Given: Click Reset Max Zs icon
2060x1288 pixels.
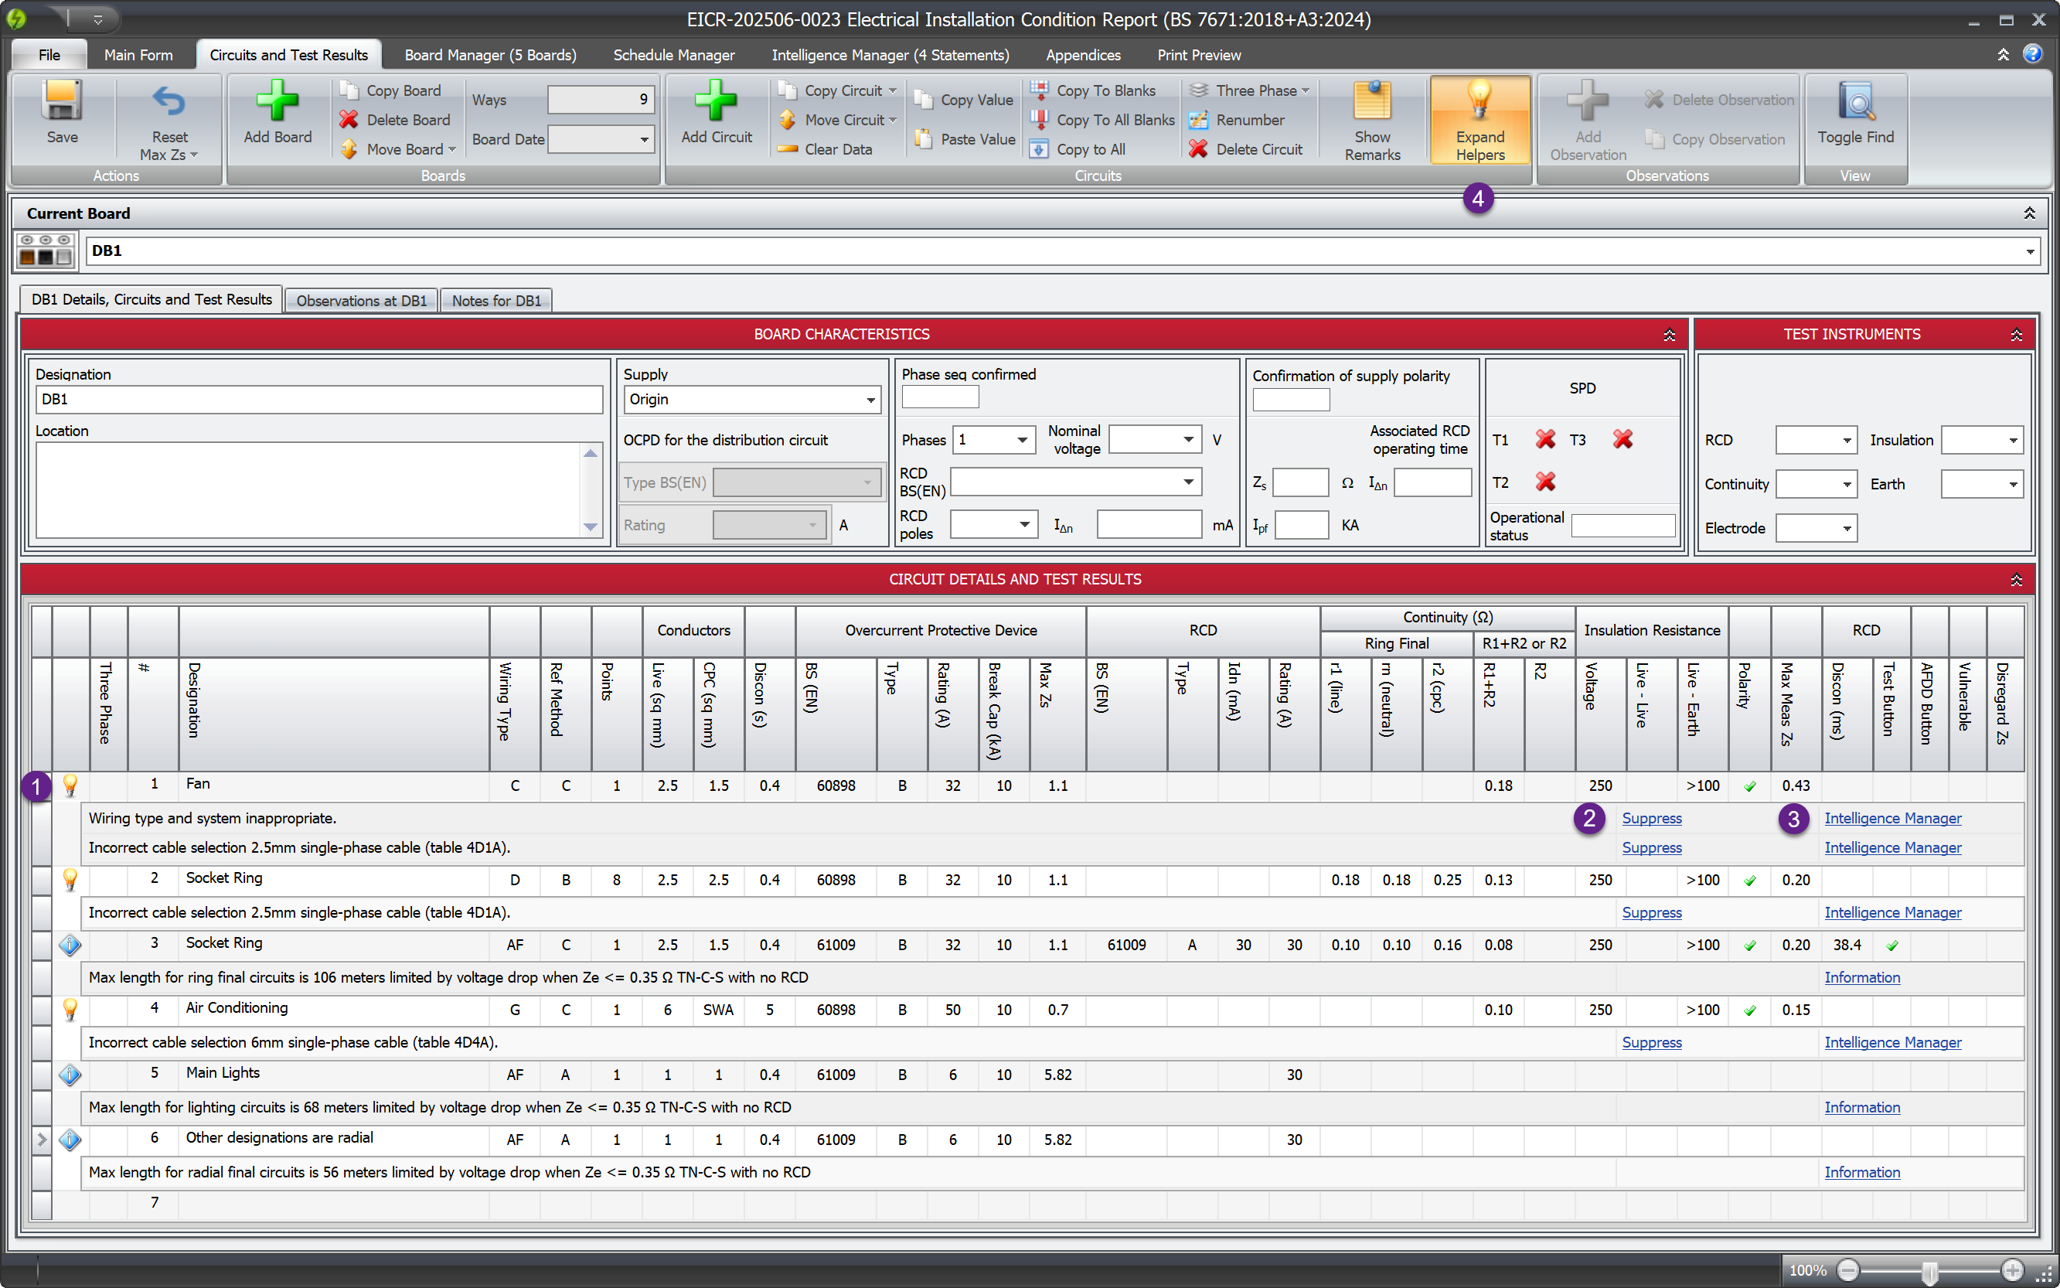Looking at the screenshot, I should pyautogui.click(x=168, y=102).
